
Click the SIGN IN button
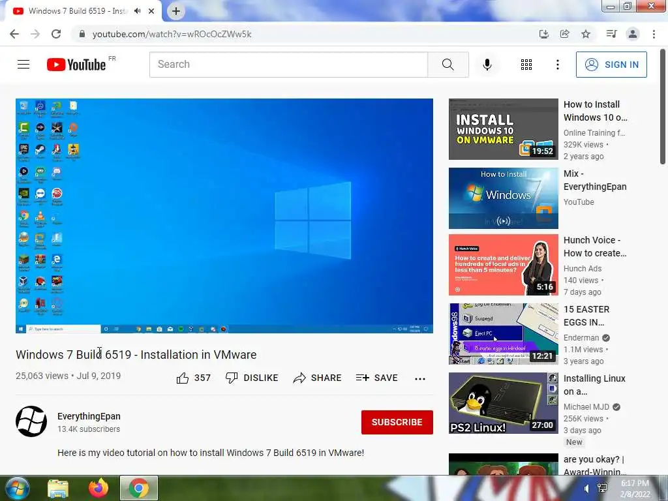pos(611,65)
